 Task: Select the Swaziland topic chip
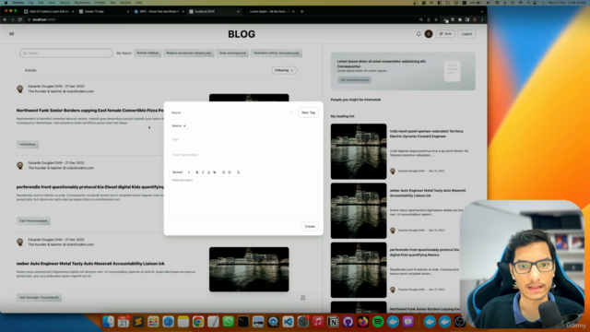click(277, 53)
